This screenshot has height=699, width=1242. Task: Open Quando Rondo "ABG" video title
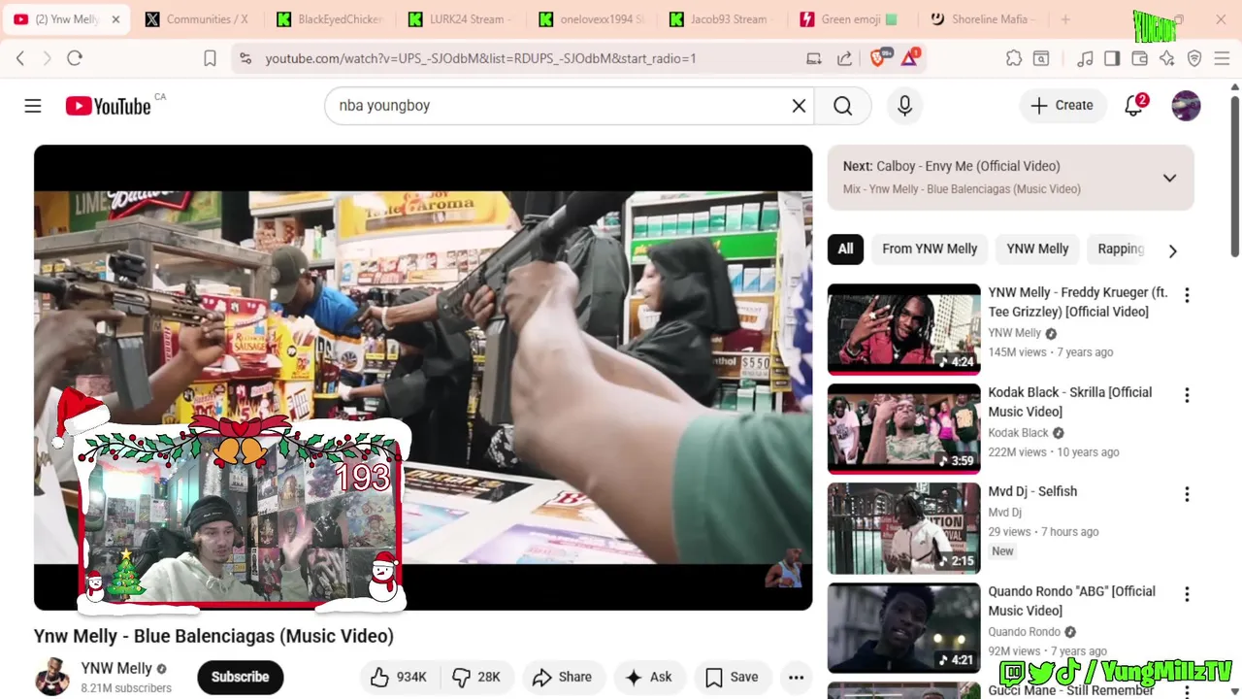point(1071,601)
